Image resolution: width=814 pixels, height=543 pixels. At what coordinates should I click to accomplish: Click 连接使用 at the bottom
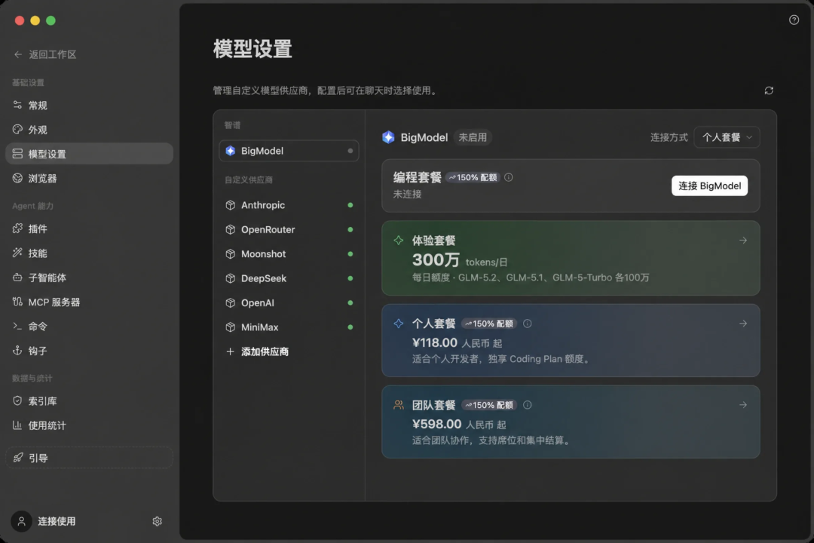57,521
